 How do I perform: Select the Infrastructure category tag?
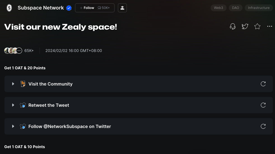(259, 8)
